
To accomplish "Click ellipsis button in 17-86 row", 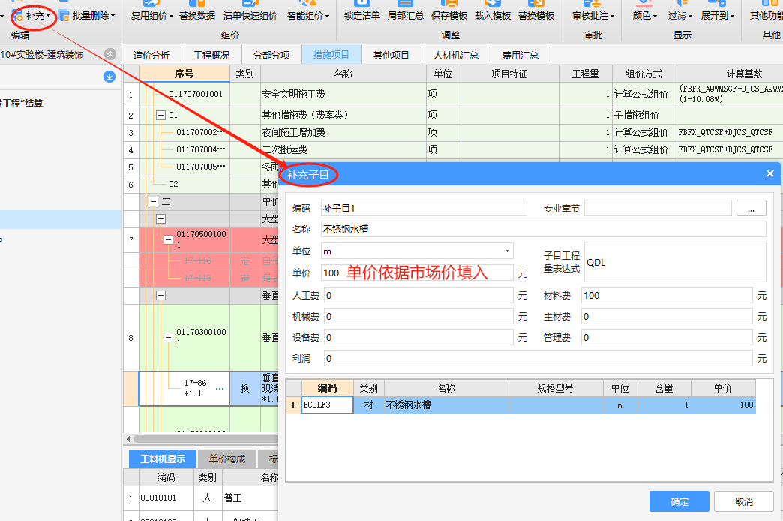I will (220, 389).
